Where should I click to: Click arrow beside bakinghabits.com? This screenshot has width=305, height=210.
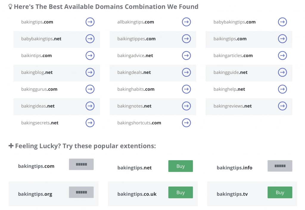point(186,89)
